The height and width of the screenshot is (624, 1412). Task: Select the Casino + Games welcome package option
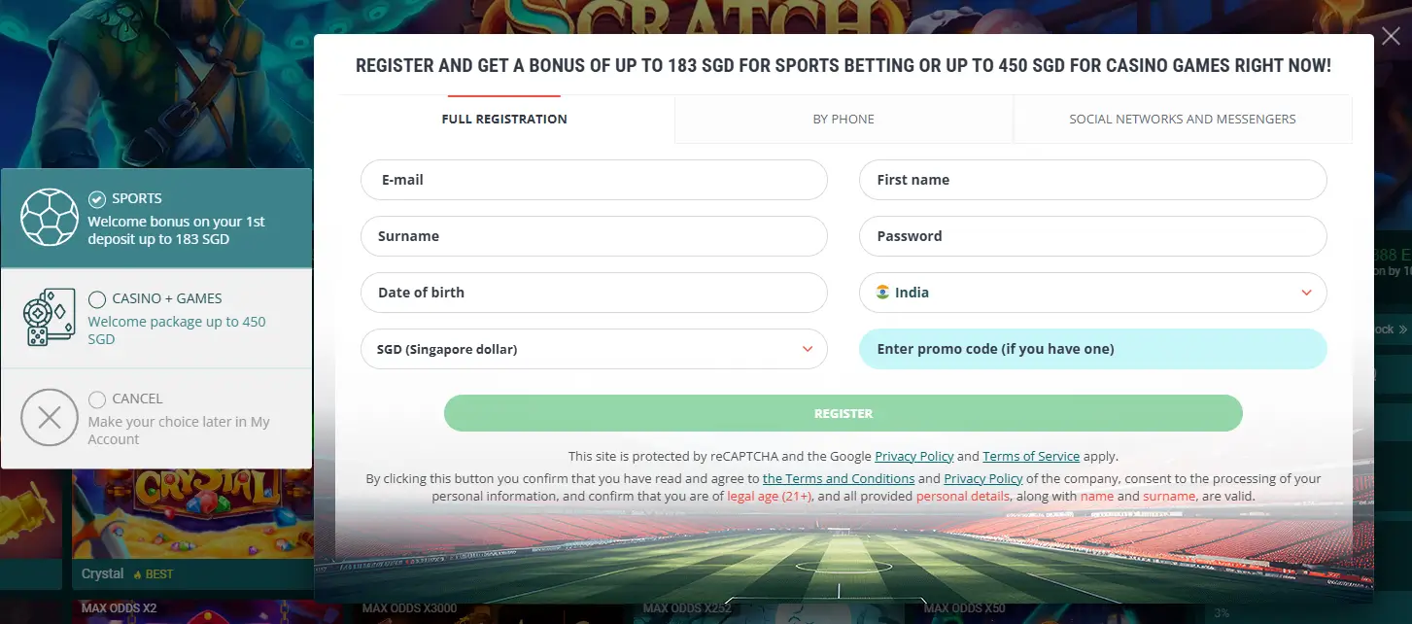(x=96, y=298)
